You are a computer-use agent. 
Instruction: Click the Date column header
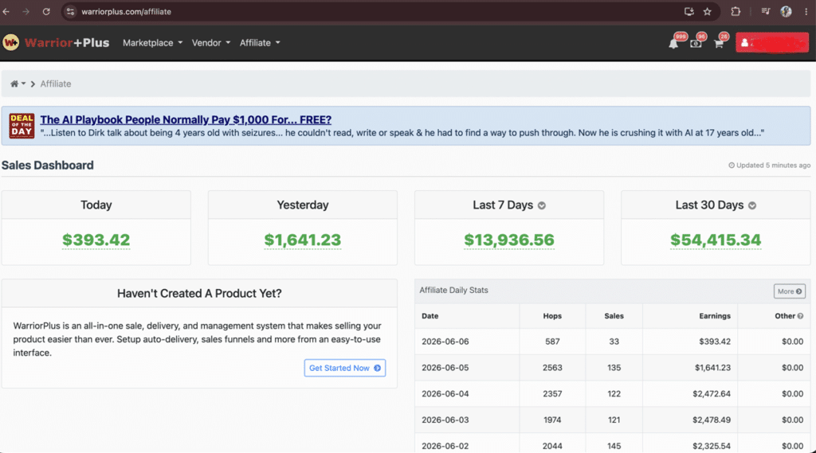(x=430, y=316)
